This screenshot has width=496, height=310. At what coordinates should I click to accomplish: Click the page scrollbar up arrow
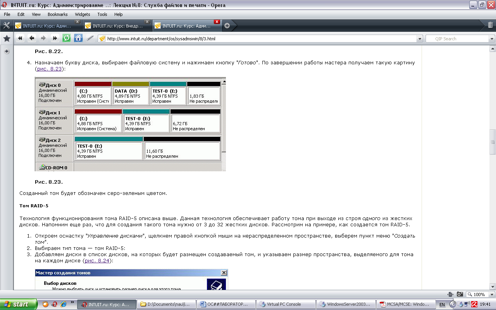click(493, 48)
